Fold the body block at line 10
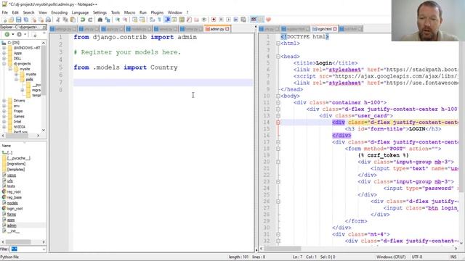Image resolution: width=465 pixels, height=261 pixels. (x=278, y=96)
